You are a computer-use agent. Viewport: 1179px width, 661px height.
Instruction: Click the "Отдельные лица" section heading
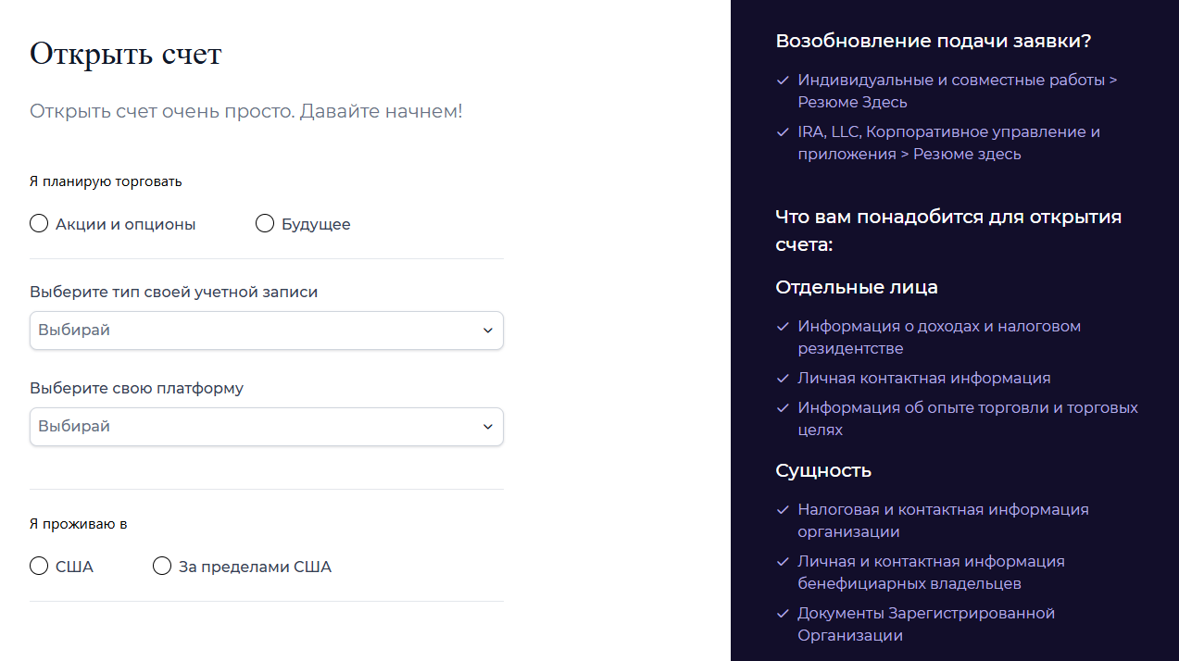point(856,287)
